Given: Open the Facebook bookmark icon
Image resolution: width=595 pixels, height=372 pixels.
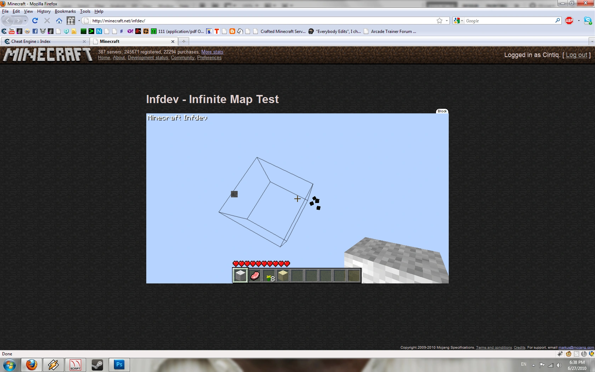Looking at the screenshot, I should 35,31.
